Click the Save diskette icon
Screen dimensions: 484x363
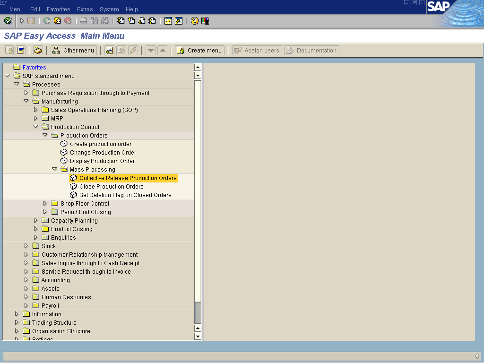(x=31, y=21)
